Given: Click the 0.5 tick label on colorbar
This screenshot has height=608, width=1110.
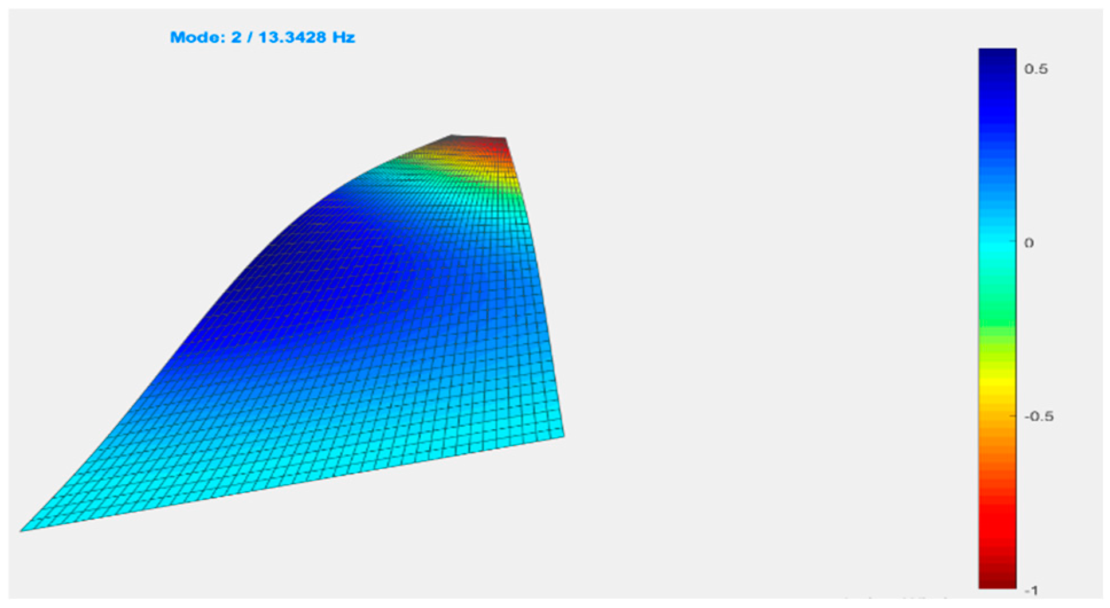Looking at the screenshot, I should (x=1036, y=69).
